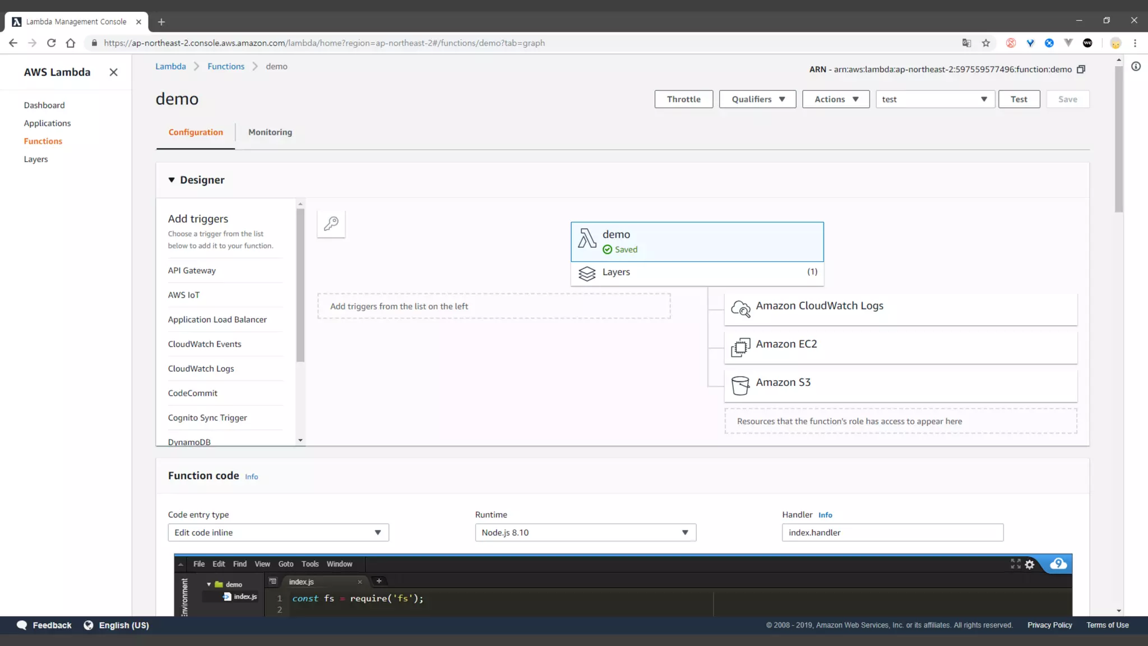Click the Handler input field
Screen dimensions: 1148x646
click(892, 533)
